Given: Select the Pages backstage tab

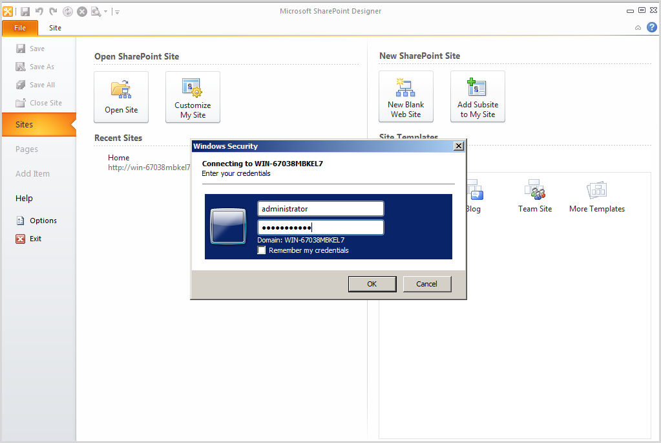Looking at the screenshot, I should click(x=26, y=149).
